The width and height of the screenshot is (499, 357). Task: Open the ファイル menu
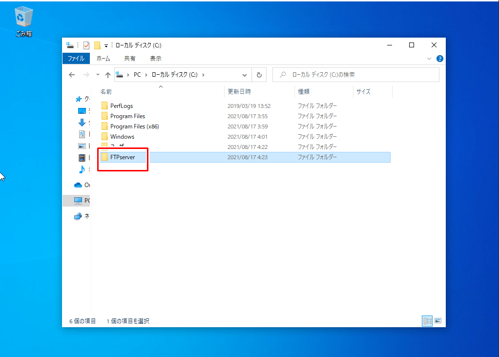pos(76,58)
